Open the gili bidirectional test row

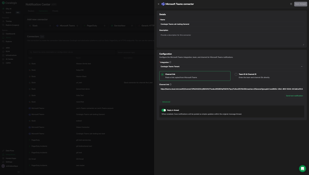click(x=91, y=146)
